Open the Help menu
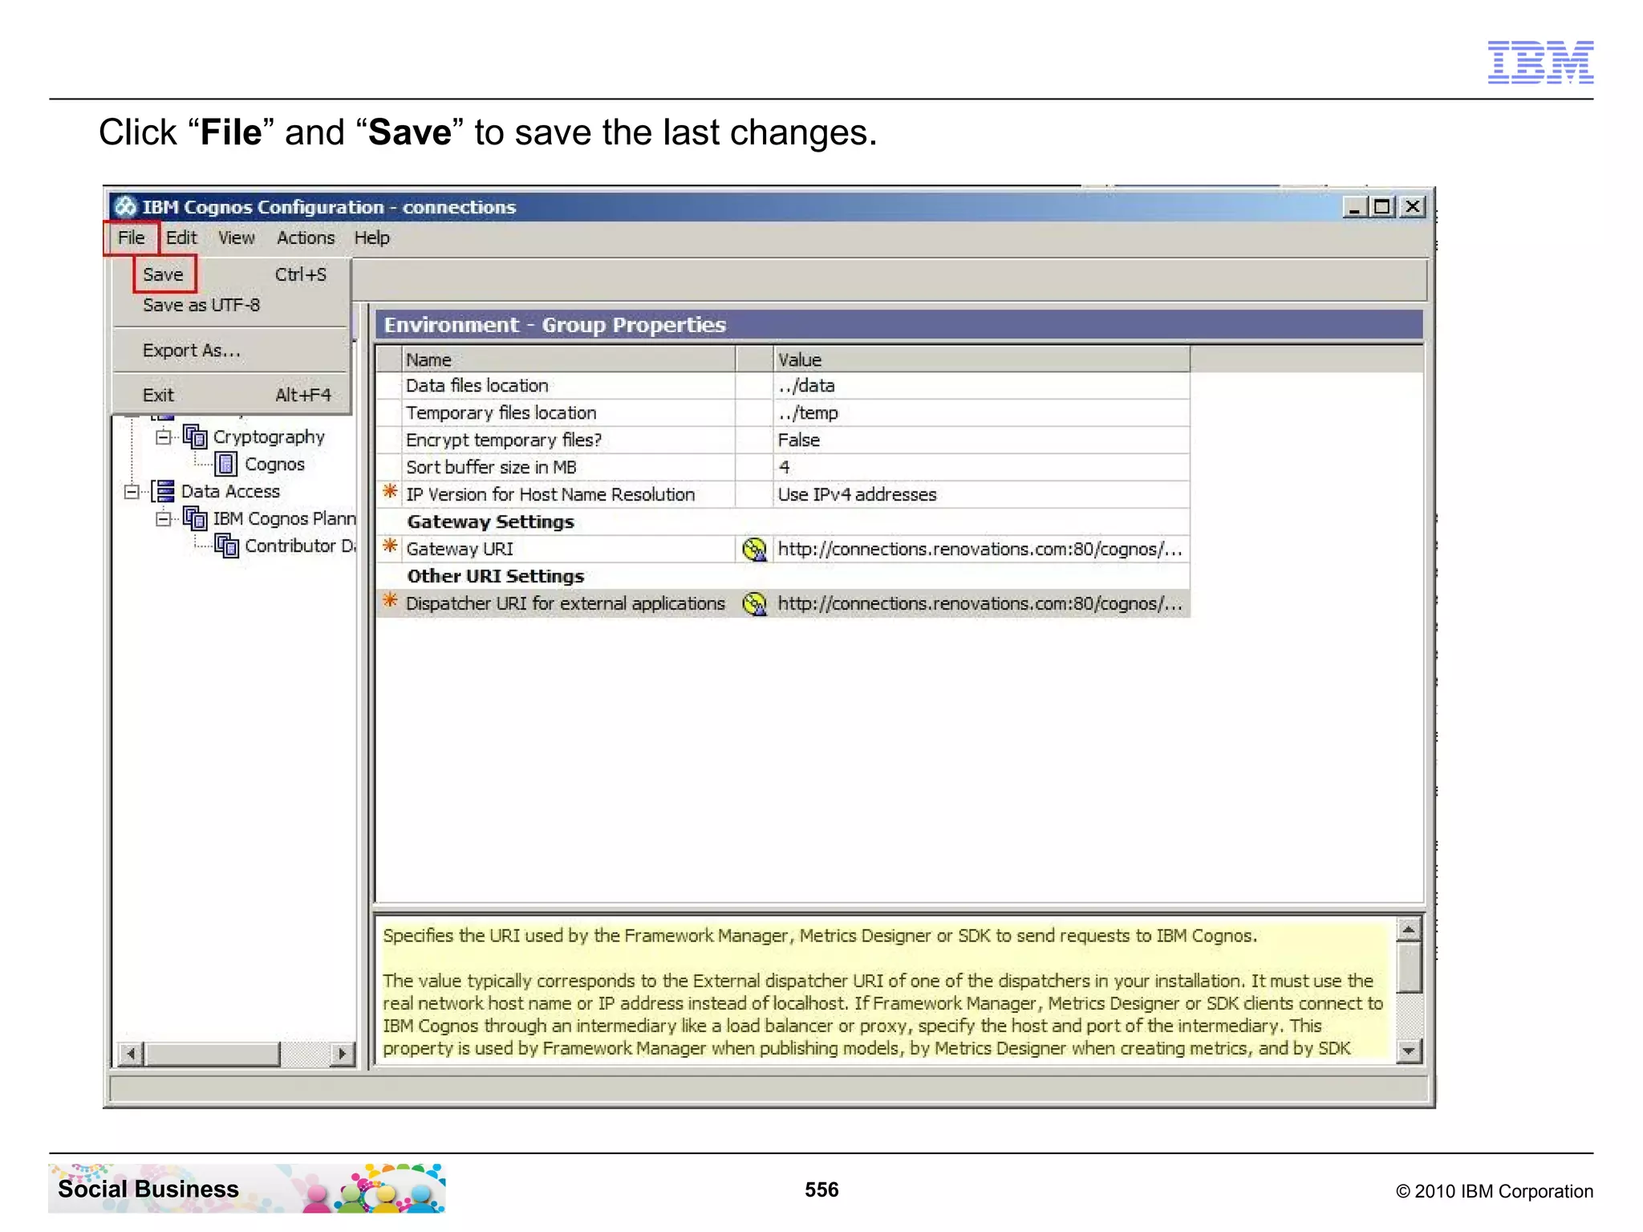This screenshot has height=1232, width=1643. coord(371,238)
